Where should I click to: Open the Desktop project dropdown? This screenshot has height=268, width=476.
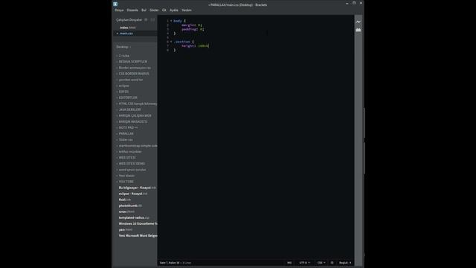coord(123,47)
